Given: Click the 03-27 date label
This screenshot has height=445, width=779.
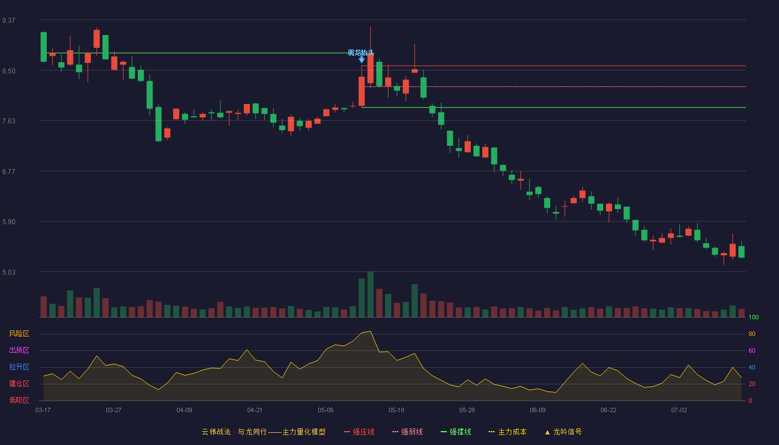Looking at the screenshot, I should pyautogui.click(x=114, y=410).
